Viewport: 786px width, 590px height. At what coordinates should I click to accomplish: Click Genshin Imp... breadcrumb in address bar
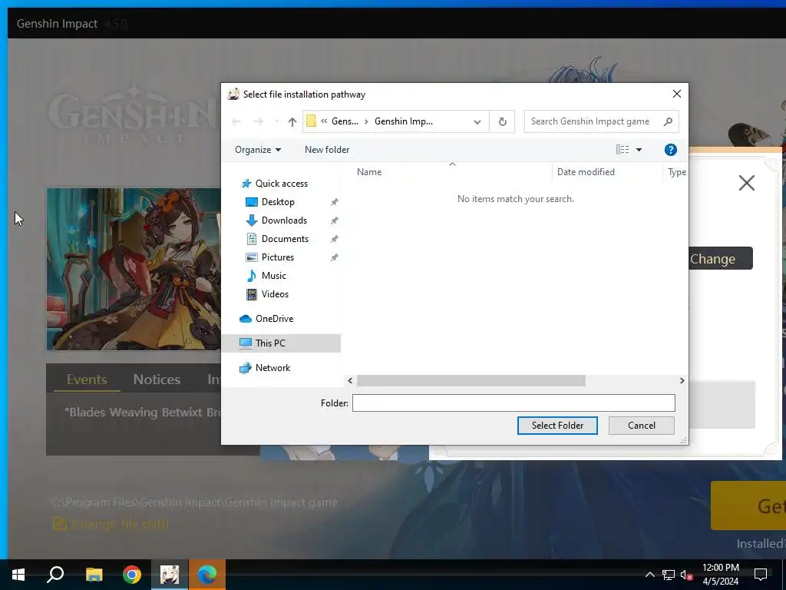pyautogui.click(x=404, y=121)
